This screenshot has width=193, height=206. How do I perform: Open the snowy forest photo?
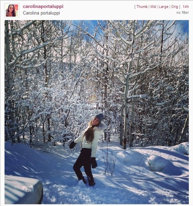click(x=97, y=112)
